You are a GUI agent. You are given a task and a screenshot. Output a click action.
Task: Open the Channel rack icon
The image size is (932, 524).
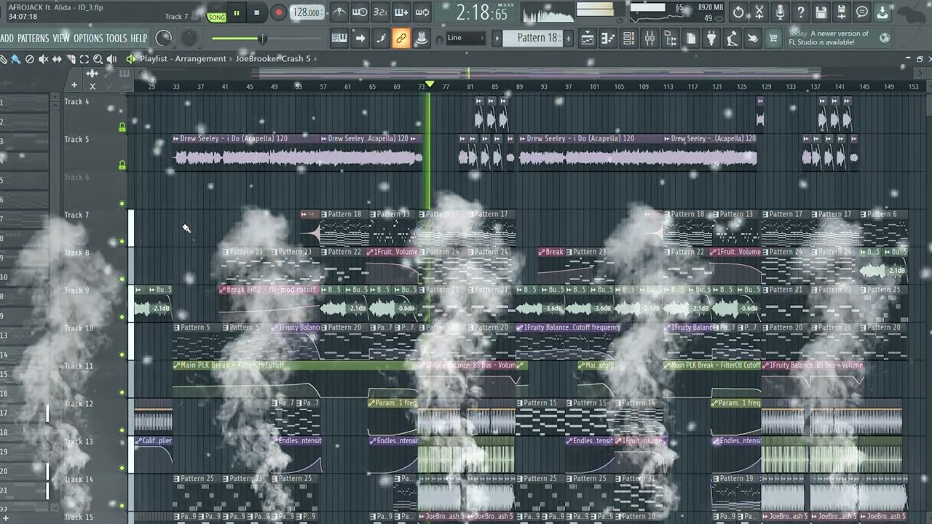(x=629, y=39)
